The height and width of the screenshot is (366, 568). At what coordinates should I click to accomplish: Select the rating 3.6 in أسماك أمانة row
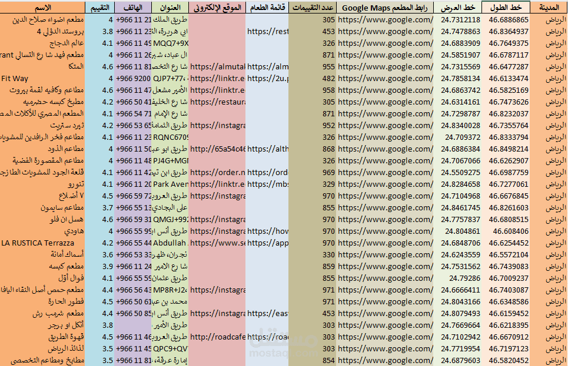click(x=99, y=254)
